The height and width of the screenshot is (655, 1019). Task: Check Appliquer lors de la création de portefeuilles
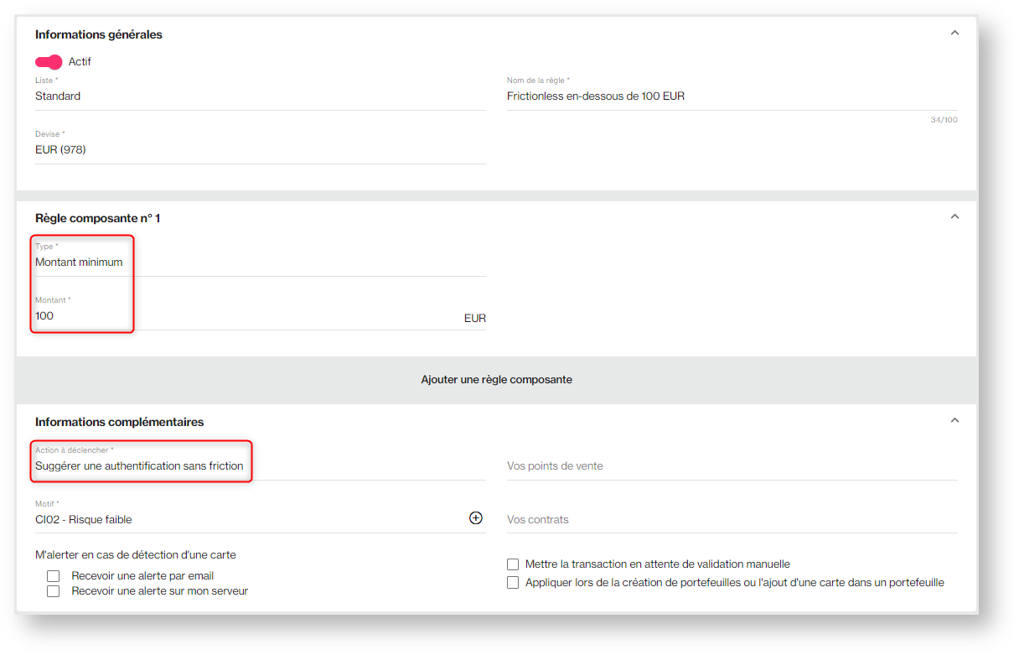click(x=513, y=583)
